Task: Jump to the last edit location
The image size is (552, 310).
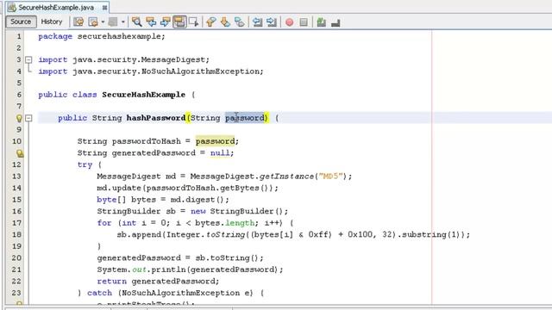Action: point(78,22)
